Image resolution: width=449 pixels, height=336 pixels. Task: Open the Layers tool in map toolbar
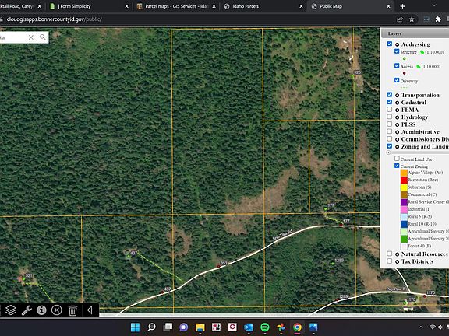(x=11, y=310)
